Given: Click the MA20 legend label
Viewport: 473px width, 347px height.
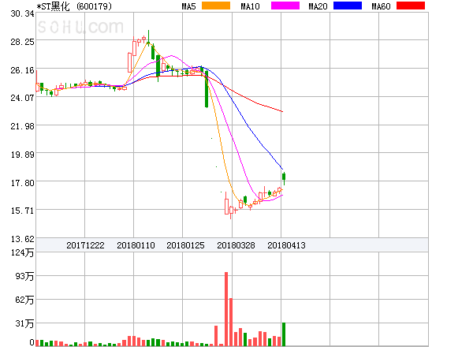Looking at the screenshot, I should (x=318, y=6).
